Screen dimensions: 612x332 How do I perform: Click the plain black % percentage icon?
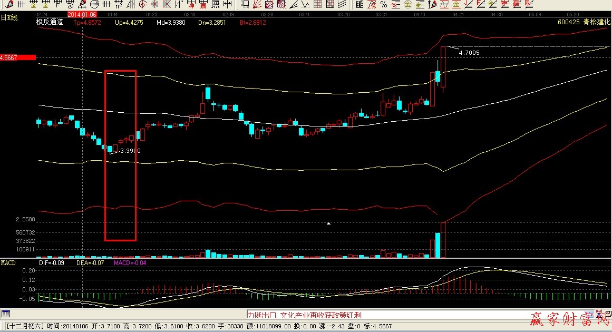click(x=383, y=4)
